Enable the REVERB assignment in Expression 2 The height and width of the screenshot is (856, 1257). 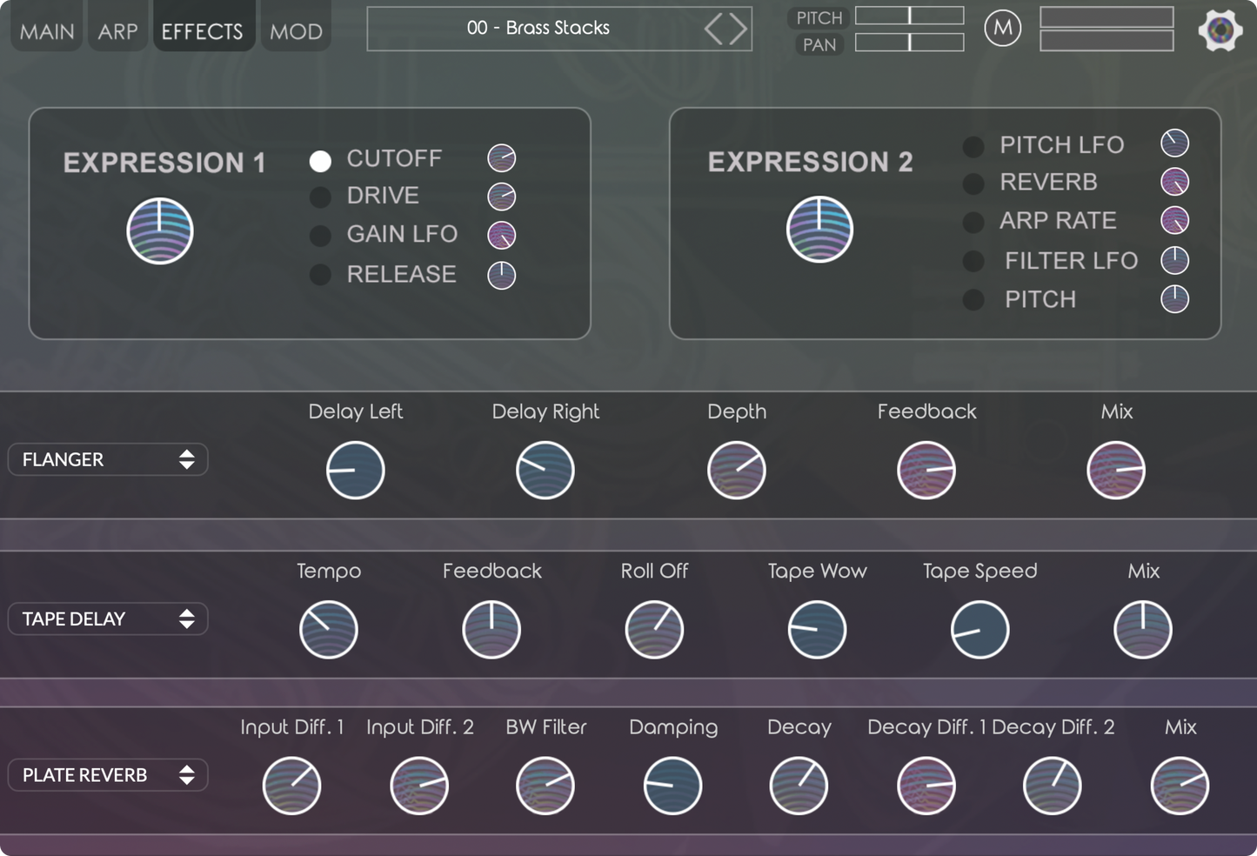973,184
